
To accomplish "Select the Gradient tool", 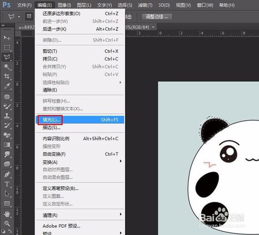I will pyautogui.click(x=7, y=145).
